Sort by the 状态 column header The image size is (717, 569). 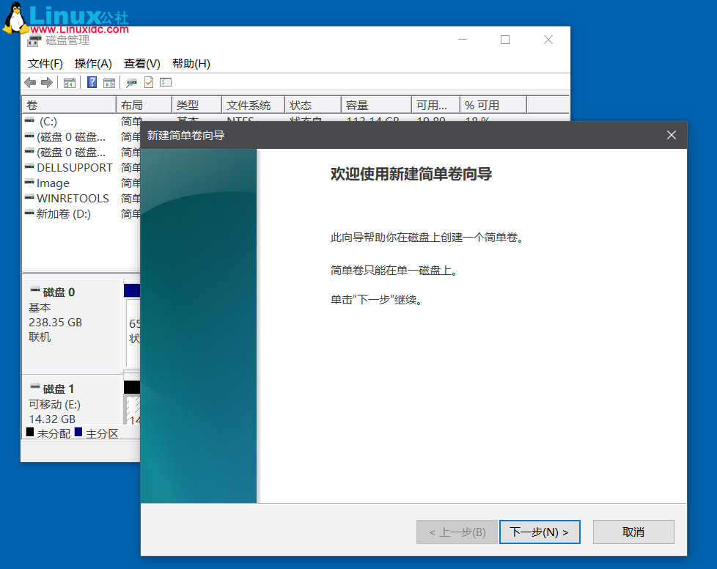(x=313, y=105)
